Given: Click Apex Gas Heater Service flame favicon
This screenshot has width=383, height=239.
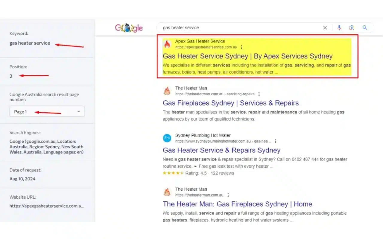Looking at the screenshot, I should (167, 44).
